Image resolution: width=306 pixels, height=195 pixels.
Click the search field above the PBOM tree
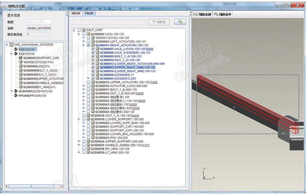tap(109, 22)
